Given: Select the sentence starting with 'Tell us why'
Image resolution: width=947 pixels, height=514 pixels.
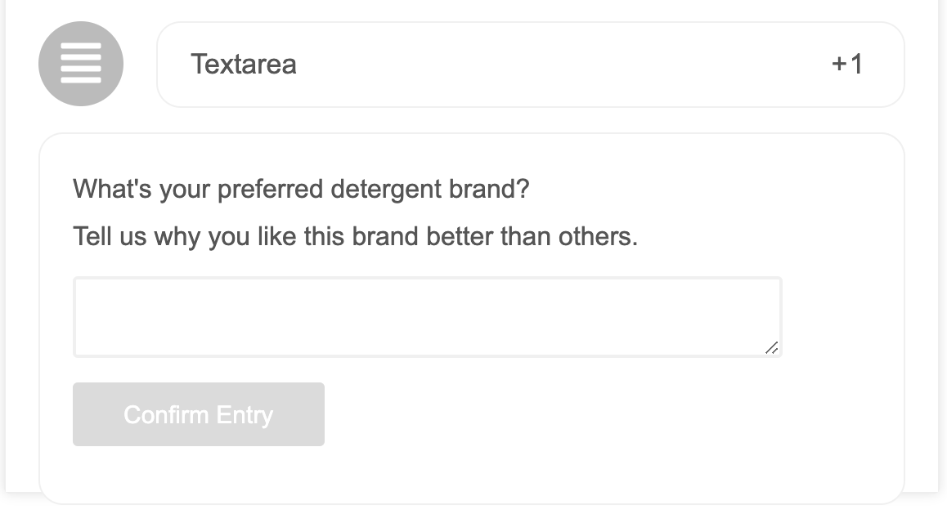Looking at the screenshot, I should pyautogui.click(x=356, y=236).
